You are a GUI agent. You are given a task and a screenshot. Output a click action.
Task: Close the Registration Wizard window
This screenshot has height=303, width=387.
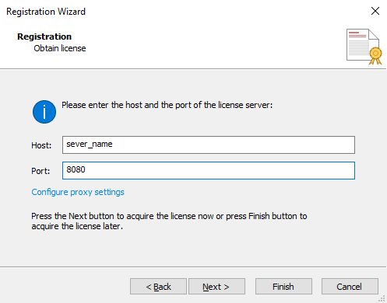pos(375,11)
